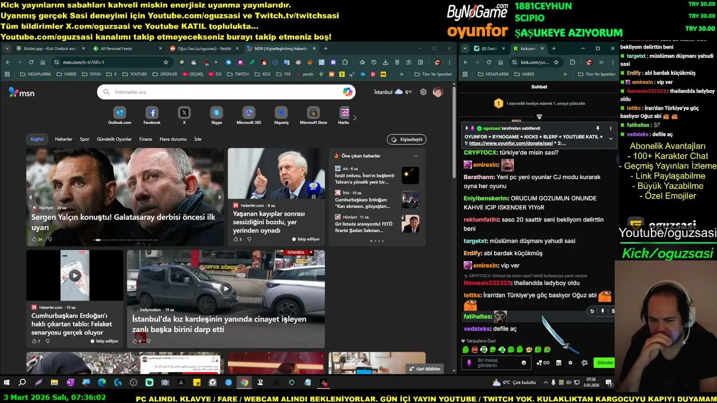This screenshot has width=717, height=403.
Task: Select the Hava durumu tab
Action: click(173, 139)
